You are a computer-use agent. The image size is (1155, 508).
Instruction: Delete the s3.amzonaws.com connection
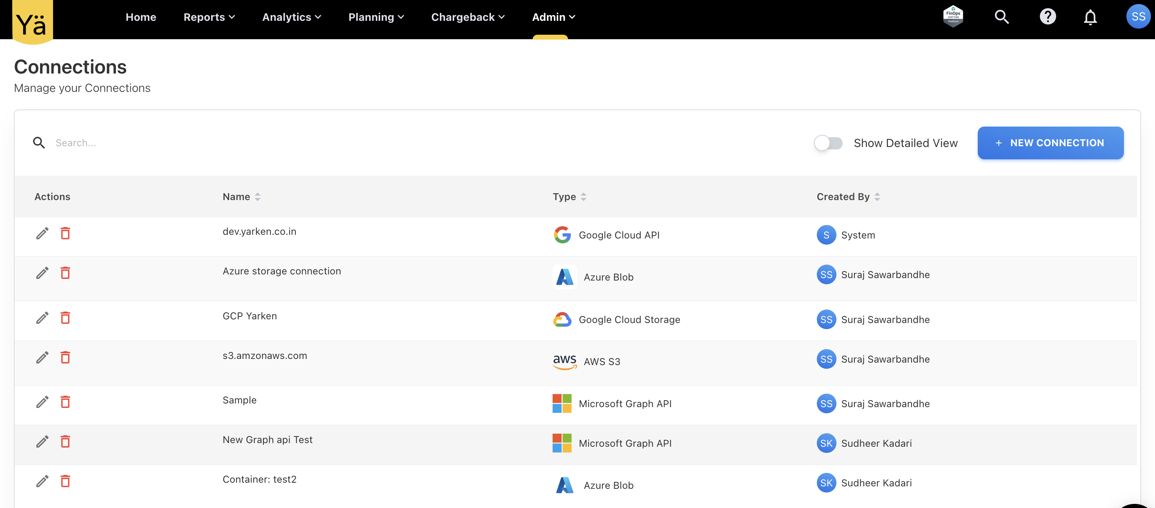65,357
